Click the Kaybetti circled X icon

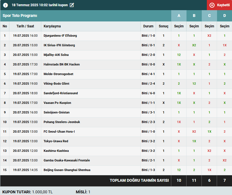tap(212, 5)
